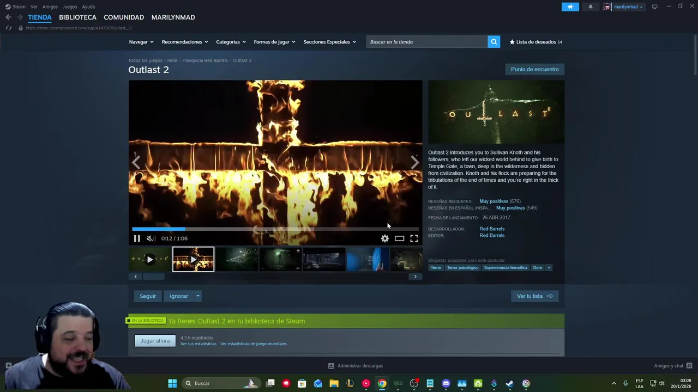Open the Juegos menu
Image resolution: width=698 pixels, height=392 pixels.
[x=70, y=7]
